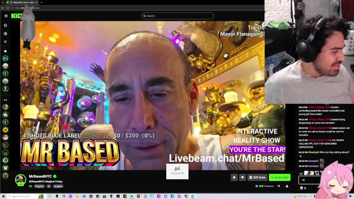Click the solid heart sidebar icon
354x199 pixels.
click(x=5, y=51)
